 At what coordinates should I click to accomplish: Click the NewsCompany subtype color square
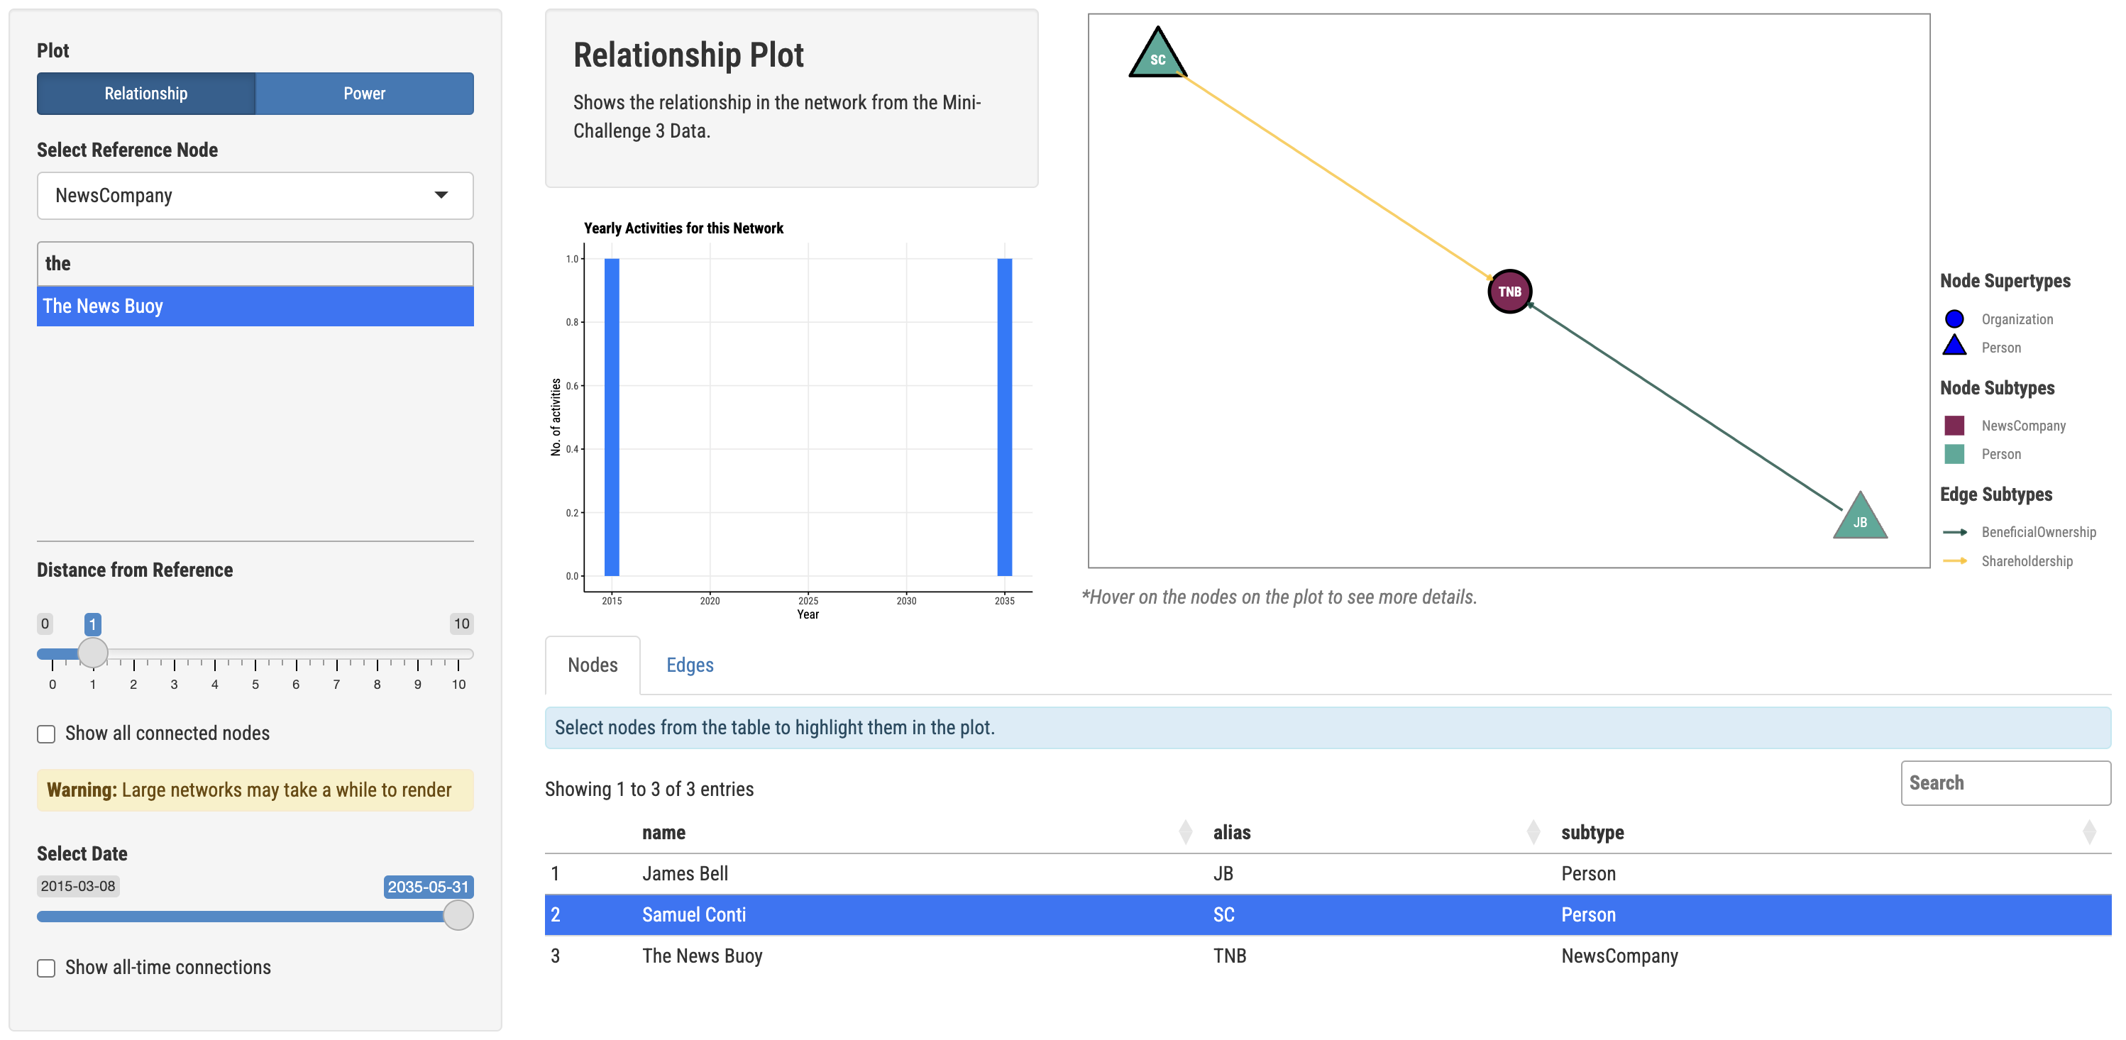[1953, 425]
